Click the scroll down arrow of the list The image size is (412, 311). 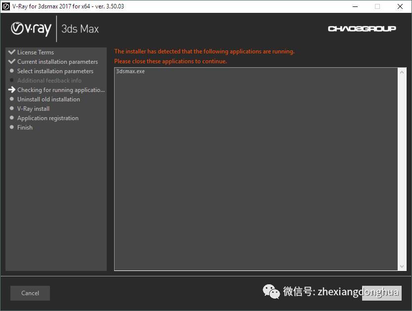point(402,267)
